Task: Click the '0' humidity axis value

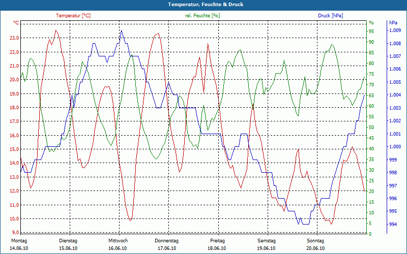Action: (x=370, y=234)
